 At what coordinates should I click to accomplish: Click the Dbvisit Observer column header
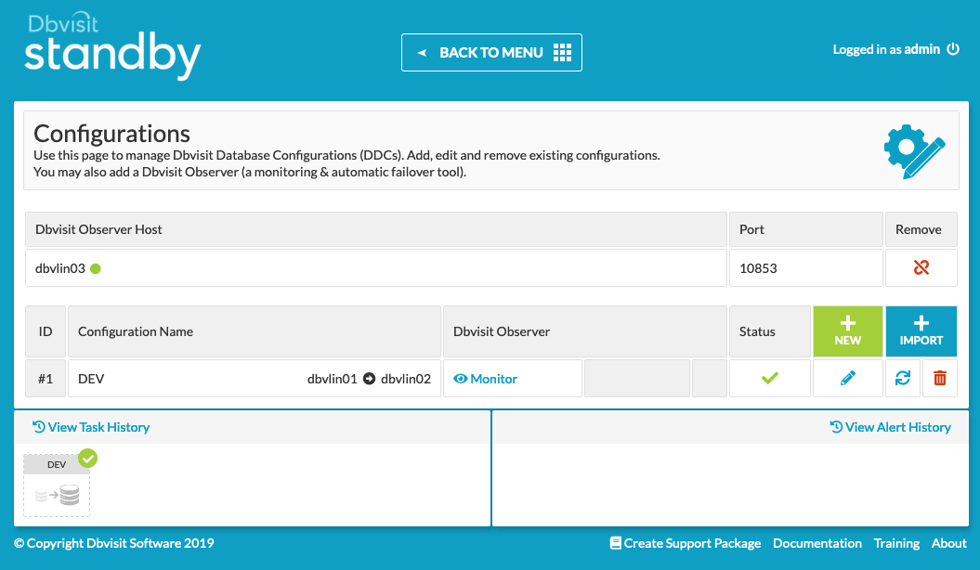pos(585,331)
